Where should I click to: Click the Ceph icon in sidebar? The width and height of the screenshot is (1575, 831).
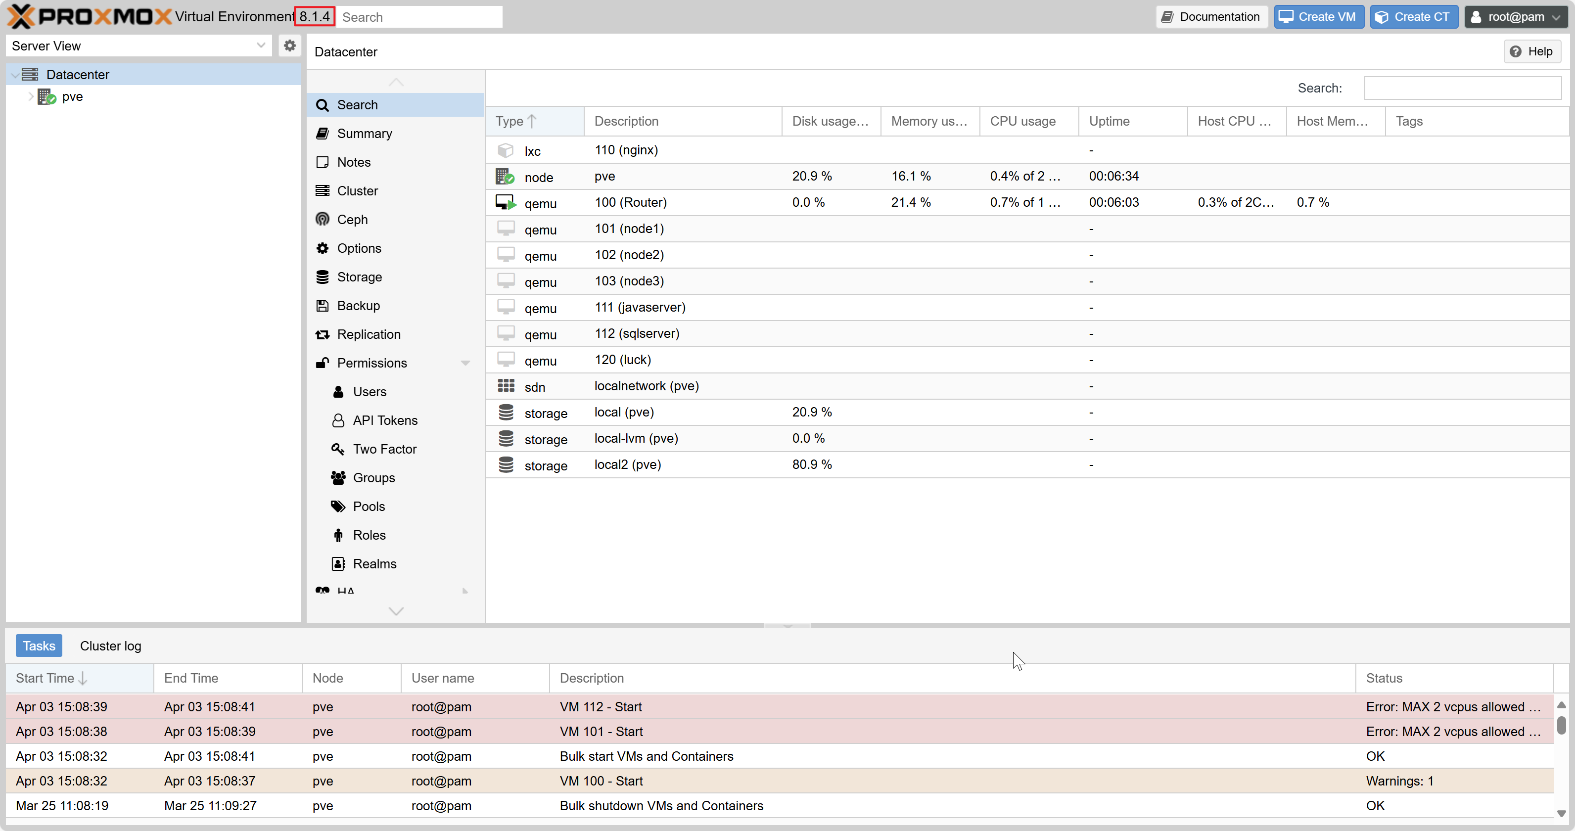point(322,220)
